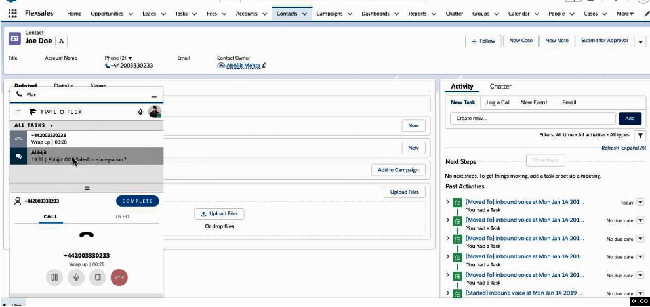
Task: Open the Abhijit Mehta owner link
Action: point(243,66)
